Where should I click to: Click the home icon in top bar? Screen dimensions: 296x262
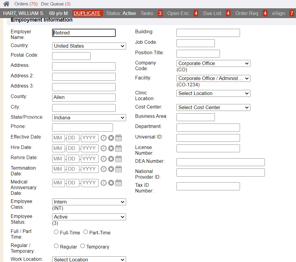pos(6,4)
